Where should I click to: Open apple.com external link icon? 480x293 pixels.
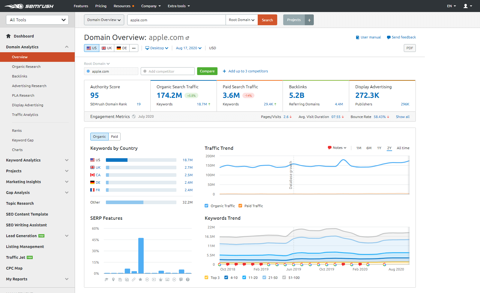tap(187, 38)
